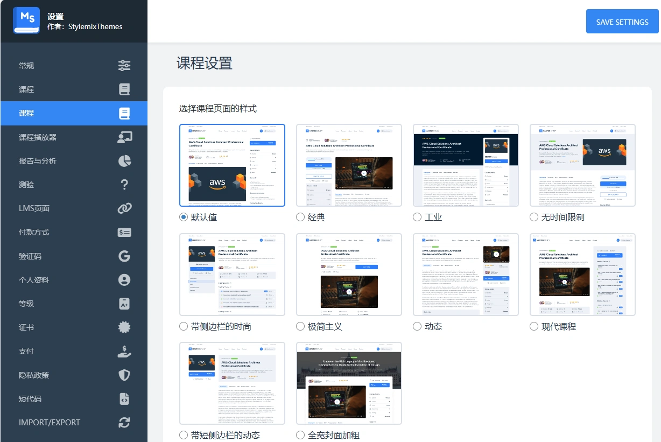The width and height of the screenshot is (661, 442).
Task: Click the 默认值 style preview thumbnail
Action: [x=232, y=165]
